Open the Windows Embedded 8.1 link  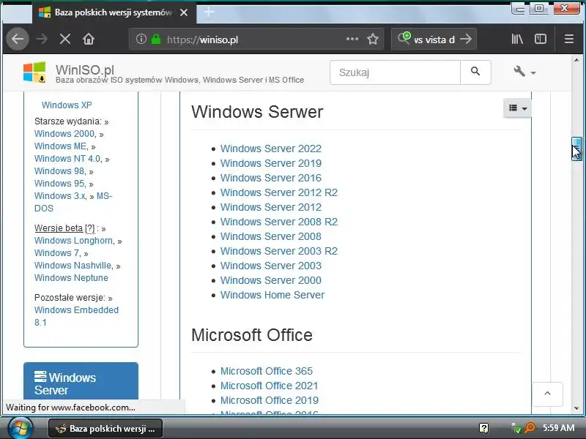76,316
